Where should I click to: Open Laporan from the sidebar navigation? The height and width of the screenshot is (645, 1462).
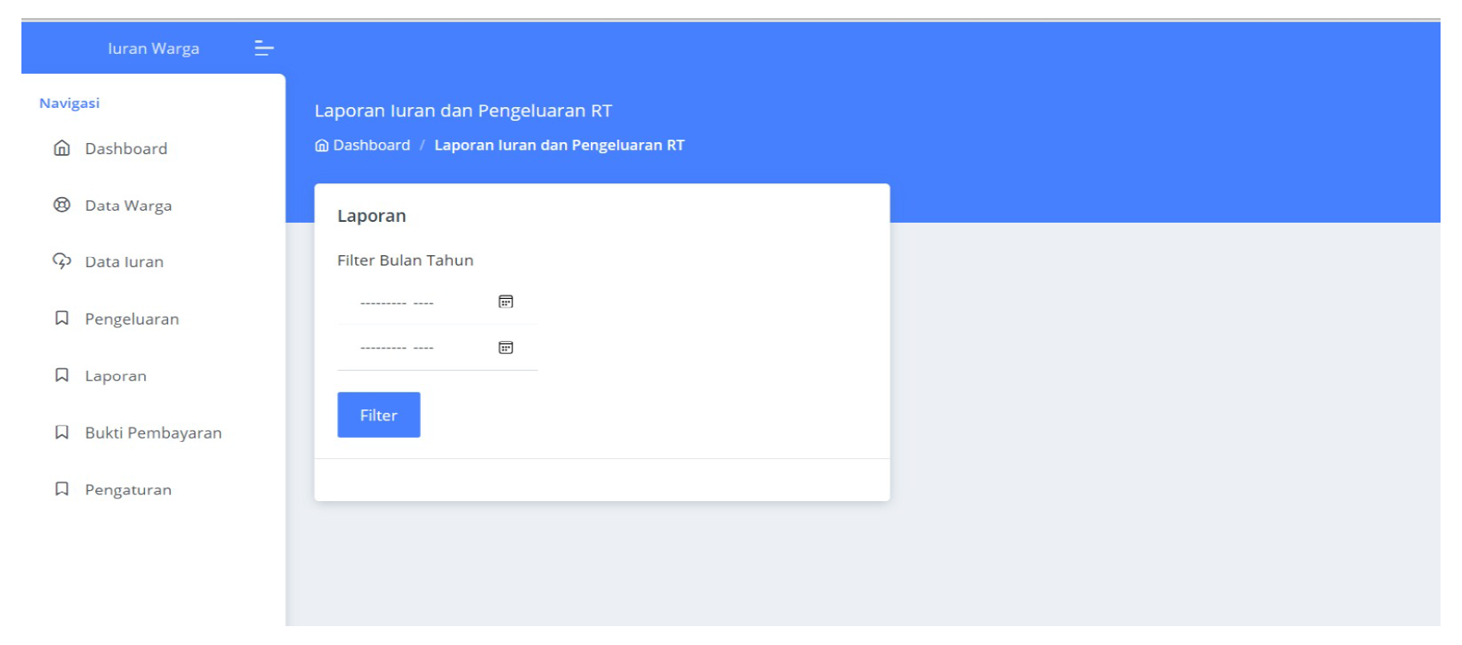point(116,376)
